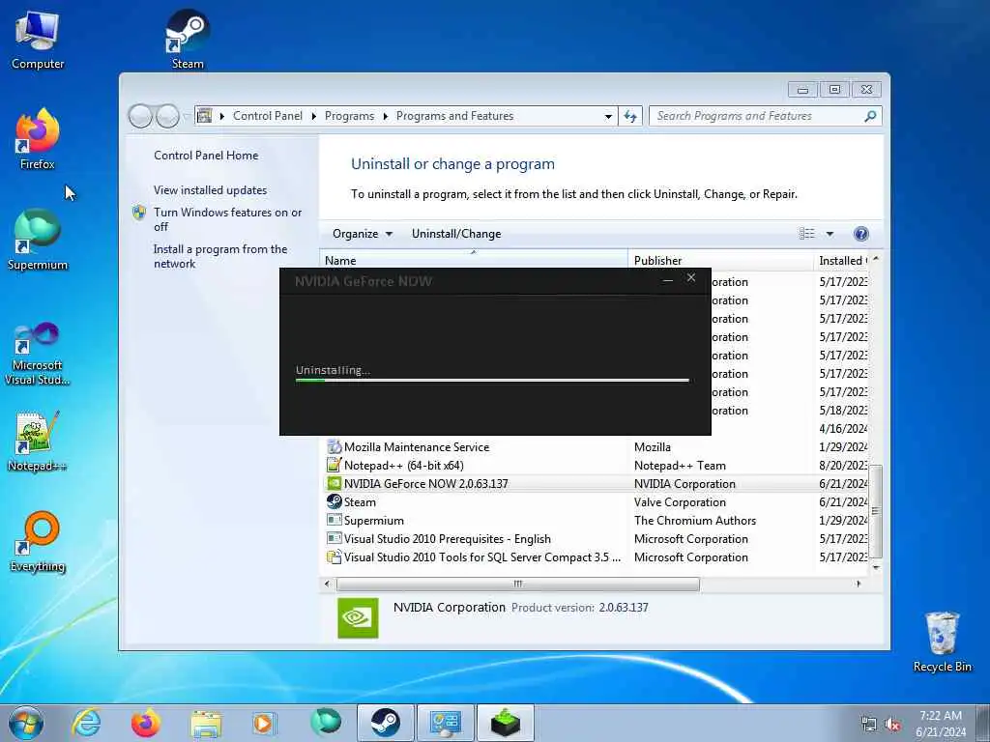
Task: Click the Notepad++ icon in program list
Action: point(334,465)
